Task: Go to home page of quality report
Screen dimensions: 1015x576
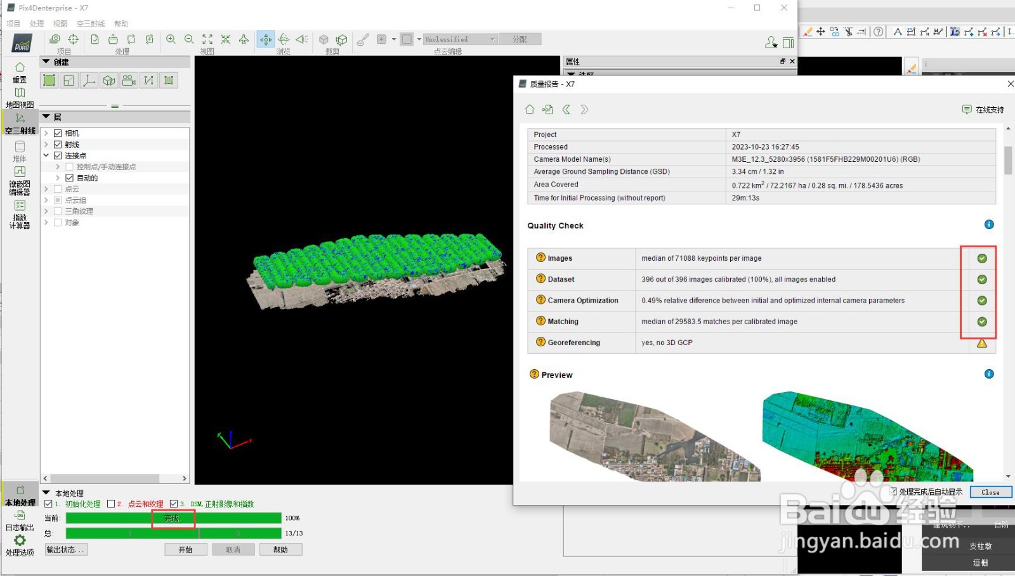Action: tap(530, 109)
